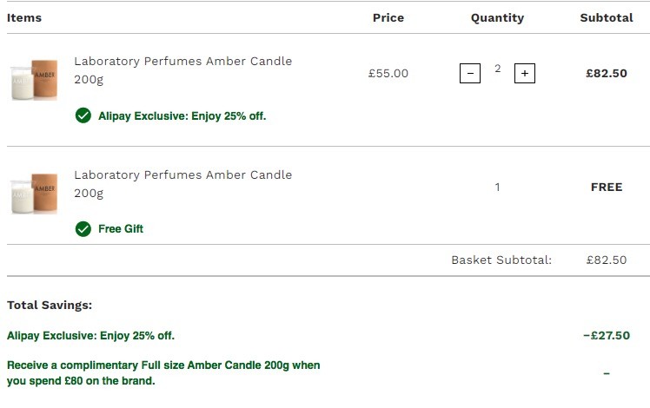Select the quantity value 2 field
Image resolution: width=650 pixels, height=408 pixels.
tap(497, 69)
